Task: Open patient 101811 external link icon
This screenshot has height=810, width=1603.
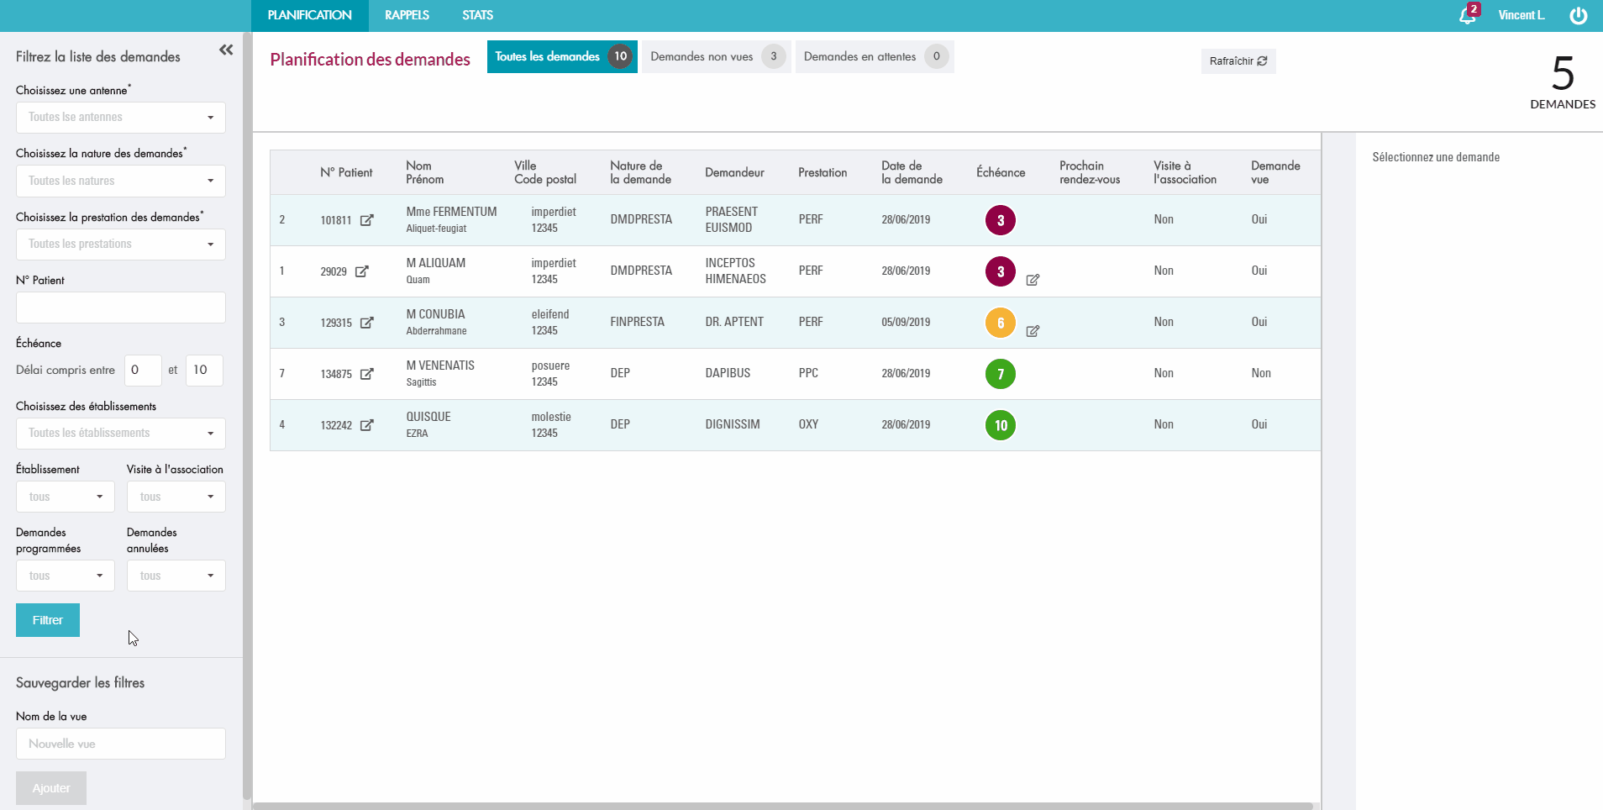Action: 366,220
